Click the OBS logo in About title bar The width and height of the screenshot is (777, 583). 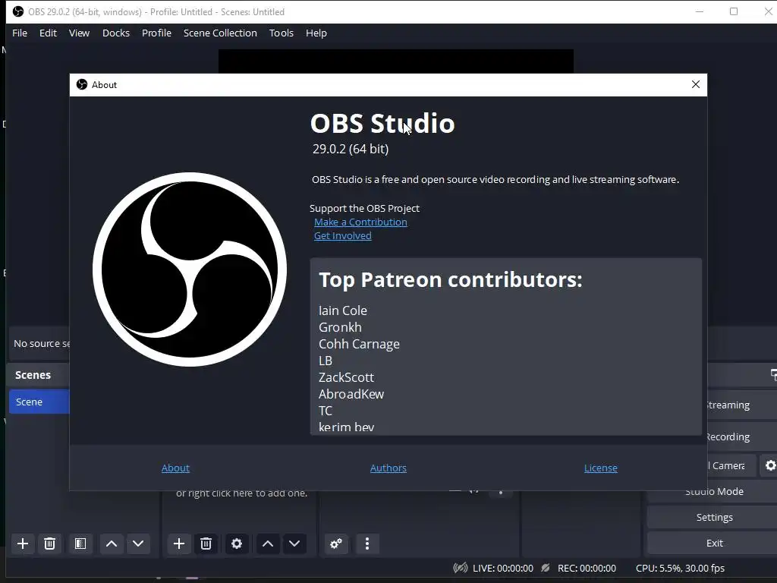82,85
